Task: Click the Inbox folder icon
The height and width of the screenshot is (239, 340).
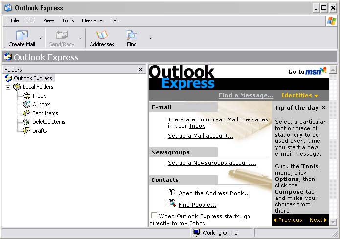Action: pos(27,96)
